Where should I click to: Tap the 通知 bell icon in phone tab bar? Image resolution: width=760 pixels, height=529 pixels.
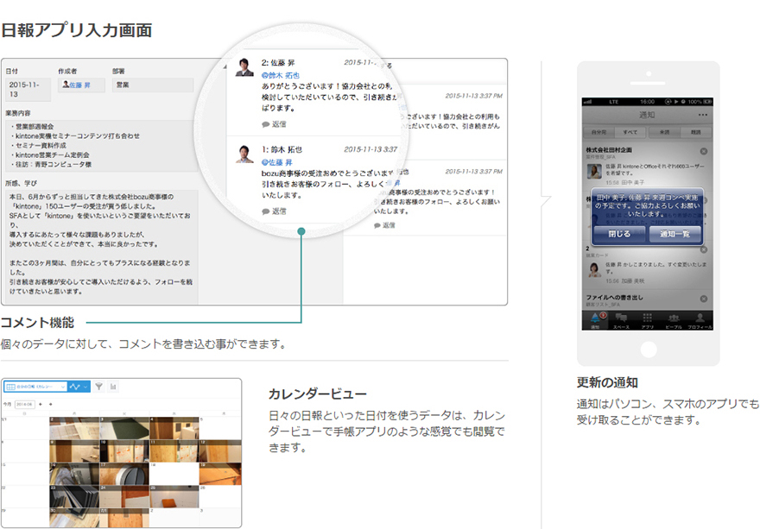pos(594,320)
